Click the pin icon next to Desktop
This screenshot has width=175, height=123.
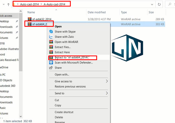[x=17, y=21]
